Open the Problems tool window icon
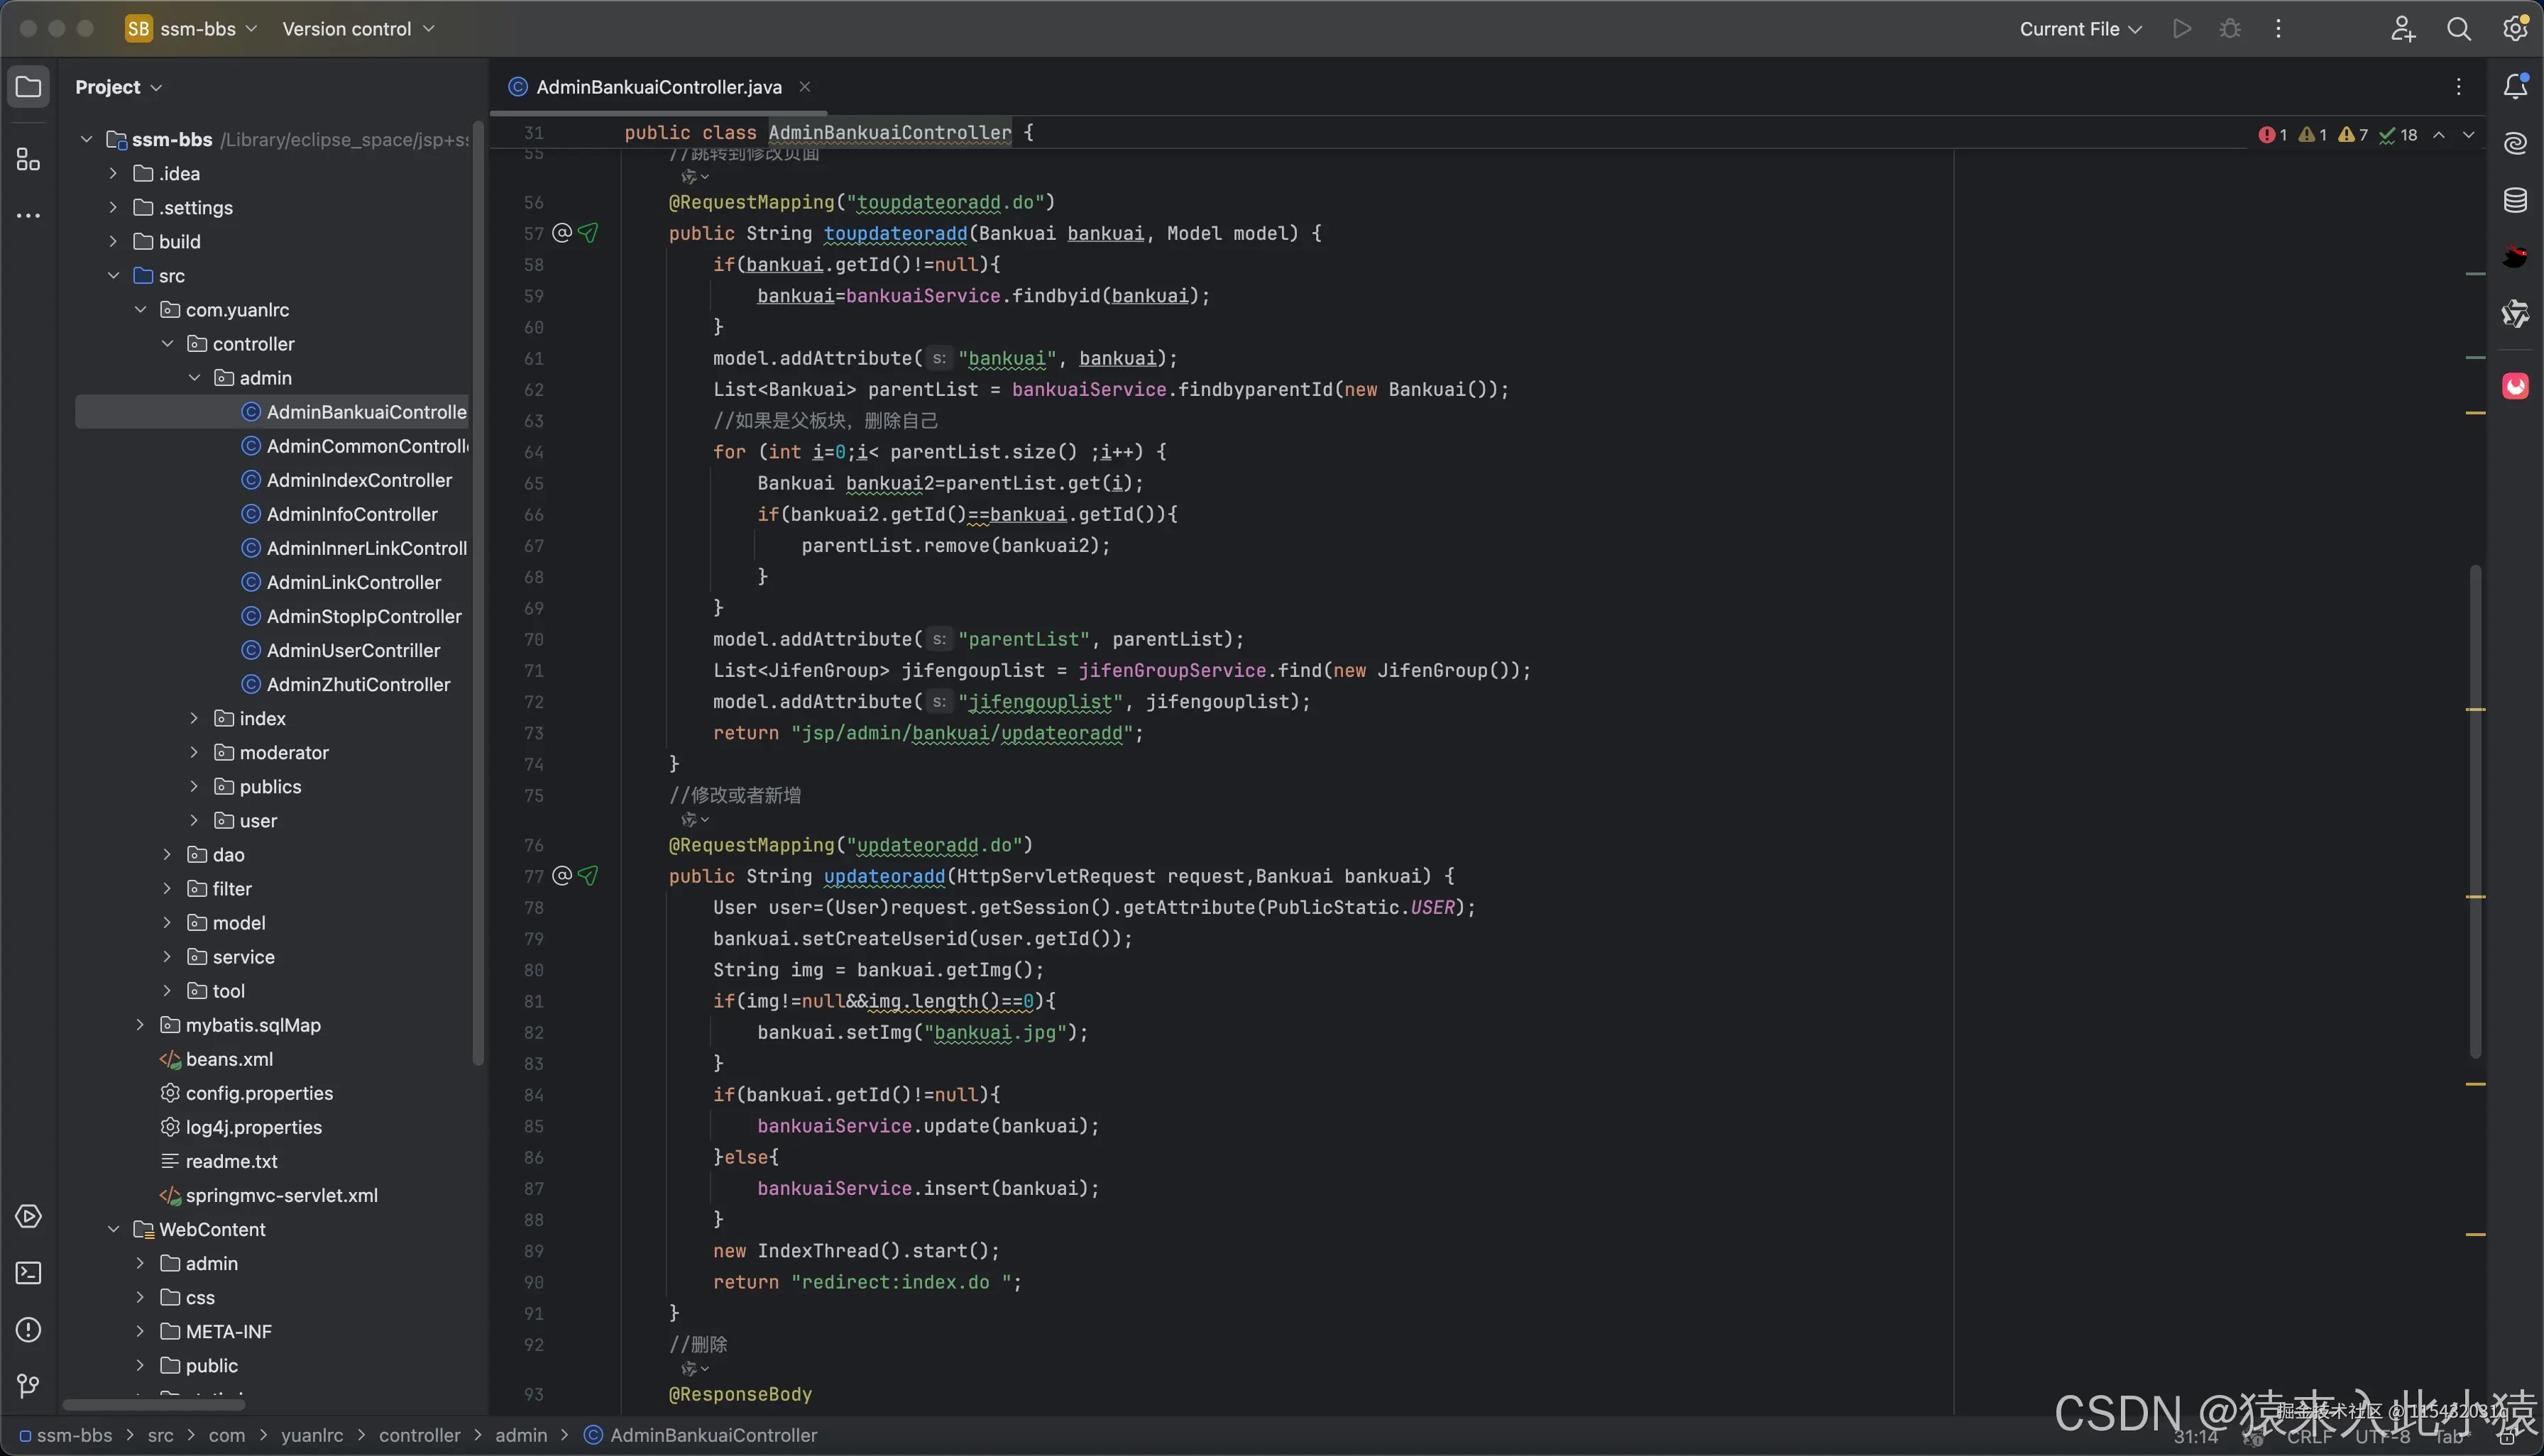The height and width of the screenshot is (1456, 2544). click(28, 1330)
